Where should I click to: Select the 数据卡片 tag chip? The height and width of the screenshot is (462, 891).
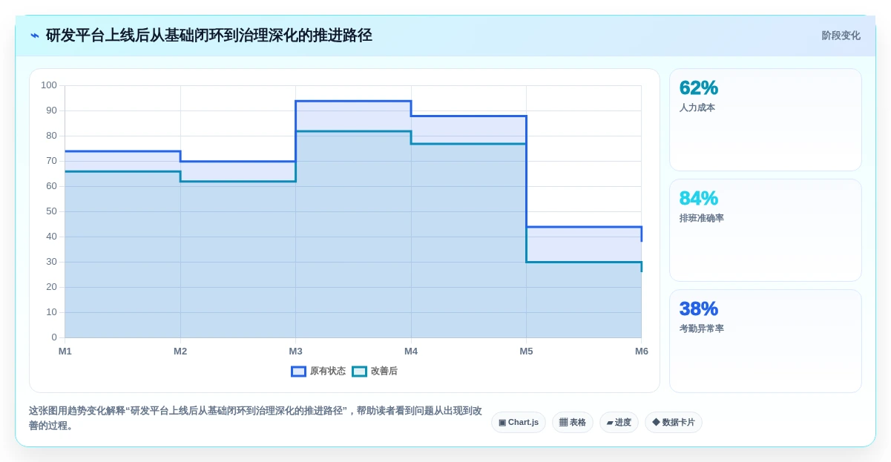[x=674, y=423]
